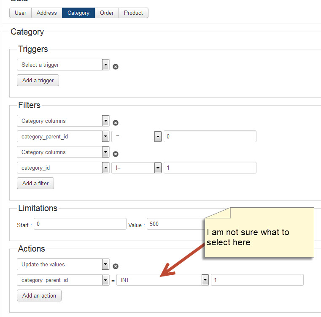
Task: Remove the Update the values action
Action: coord(116,266)
